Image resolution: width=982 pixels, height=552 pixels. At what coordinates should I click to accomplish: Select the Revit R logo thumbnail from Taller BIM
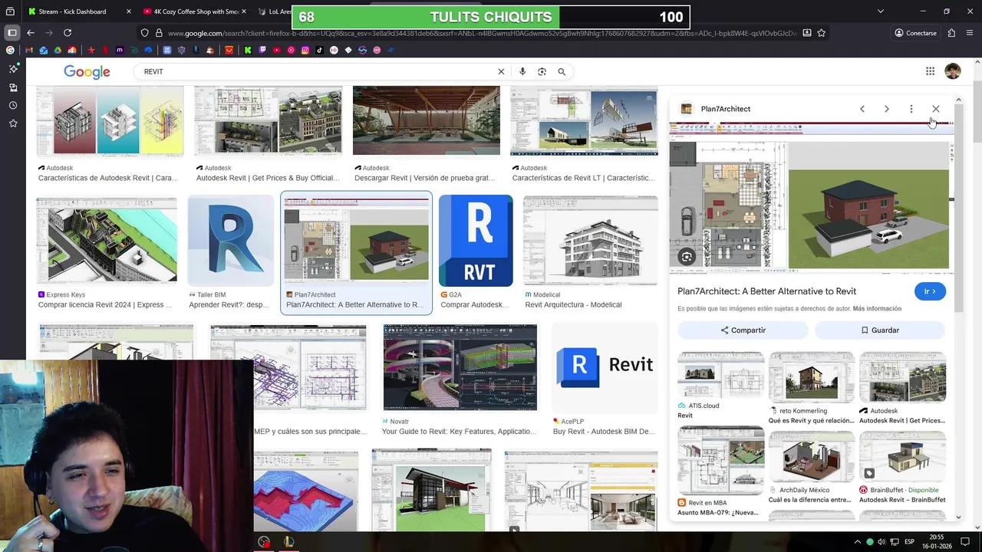[231, 241]
